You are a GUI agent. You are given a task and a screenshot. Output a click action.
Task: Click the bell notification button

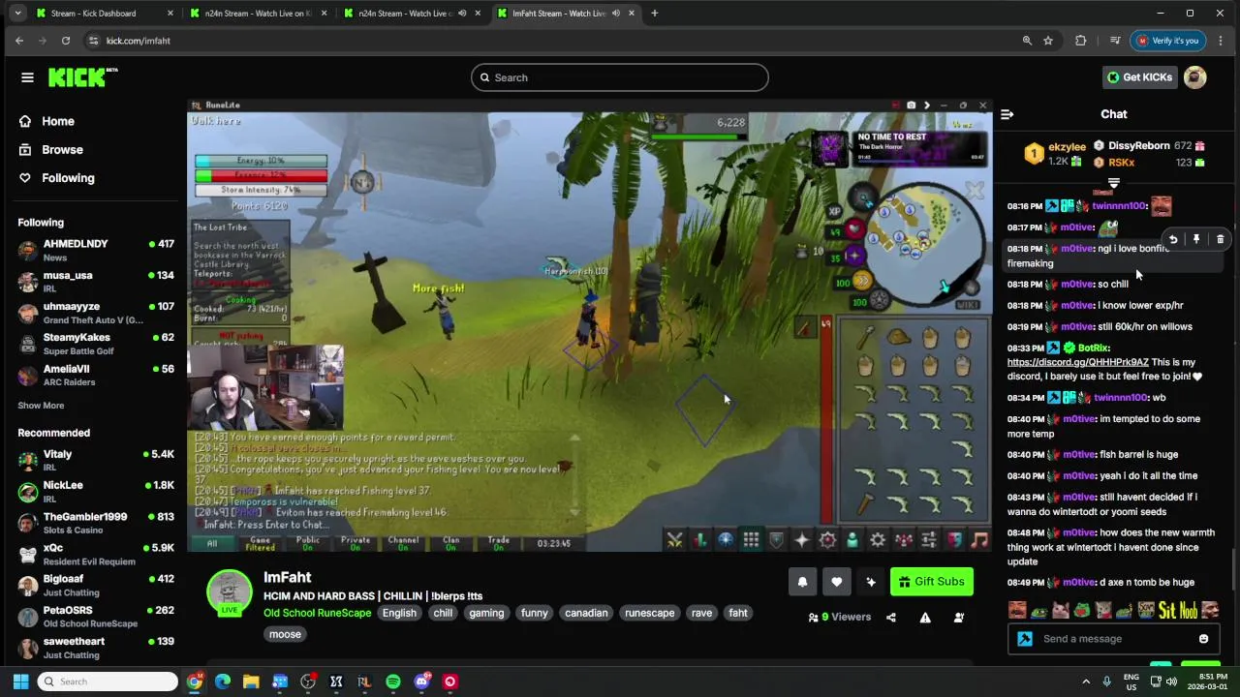click(x=802, y=582)
